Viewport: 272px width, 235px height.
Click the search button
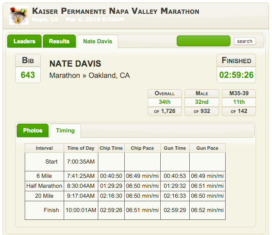click(245, 41)
